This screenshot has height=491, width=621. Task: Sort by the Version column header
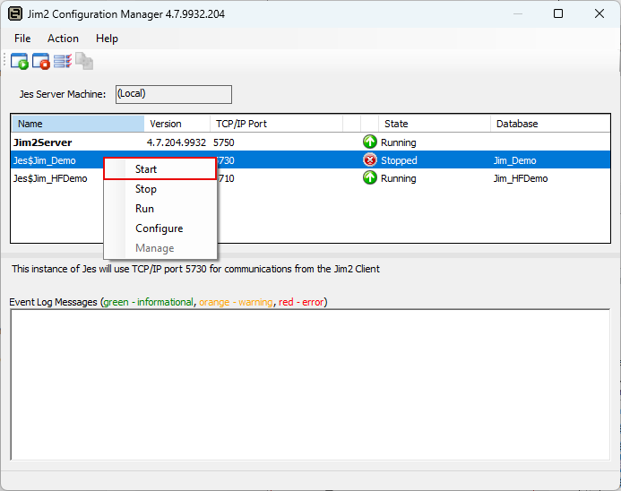pos(177,124)
